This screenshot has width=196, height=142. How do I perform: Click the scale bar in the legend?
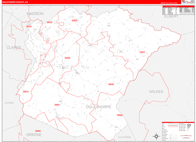coord(186,137)
